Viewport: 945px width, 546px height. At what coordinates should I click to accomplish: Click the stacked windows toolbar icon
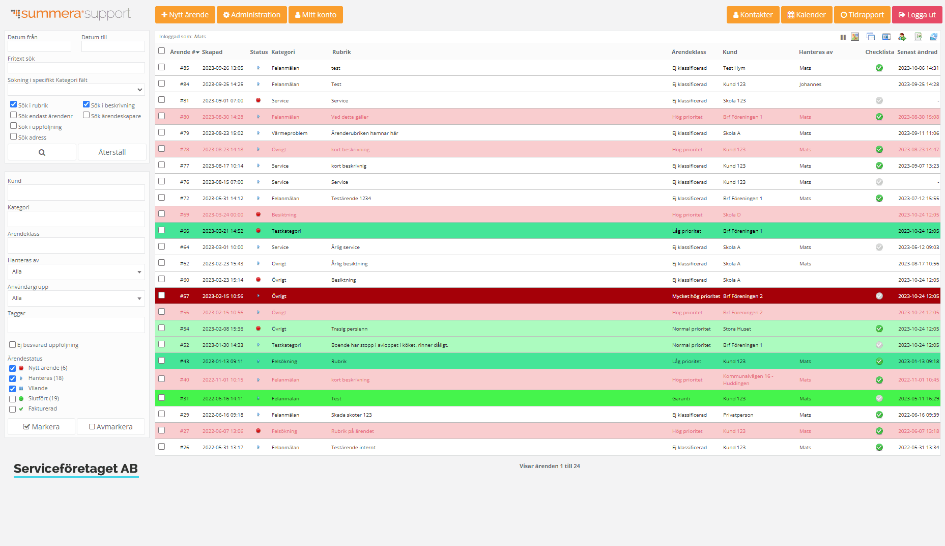[x=871, y=37]
